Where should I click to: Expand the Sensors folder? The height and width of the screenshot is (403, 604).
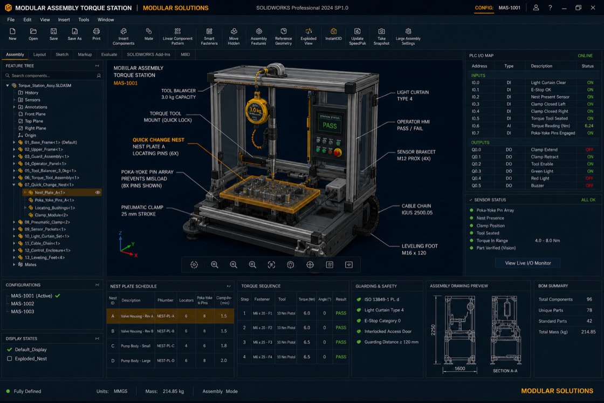coord(14,100)
